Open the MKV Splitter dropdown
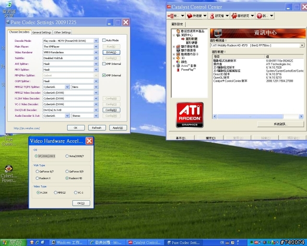Viewport: 307px width, 246px height. point(96,70)
